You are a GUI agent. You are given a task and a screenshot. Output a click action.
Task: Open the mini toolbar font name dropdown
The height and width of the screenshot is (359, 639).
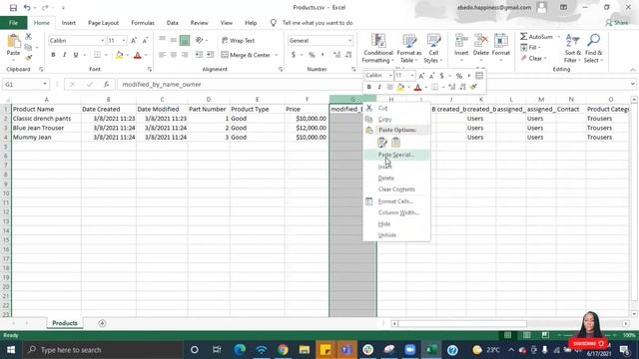click(x=390, y=76)
